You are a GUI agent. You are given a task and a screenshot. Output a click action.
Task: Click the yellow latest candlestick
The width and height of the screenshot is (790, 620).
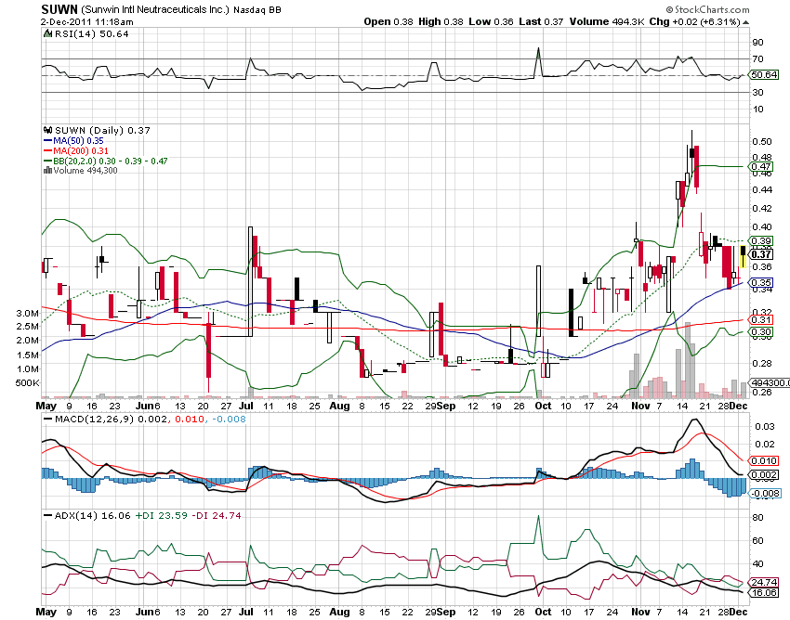click(x=743, y=257)
